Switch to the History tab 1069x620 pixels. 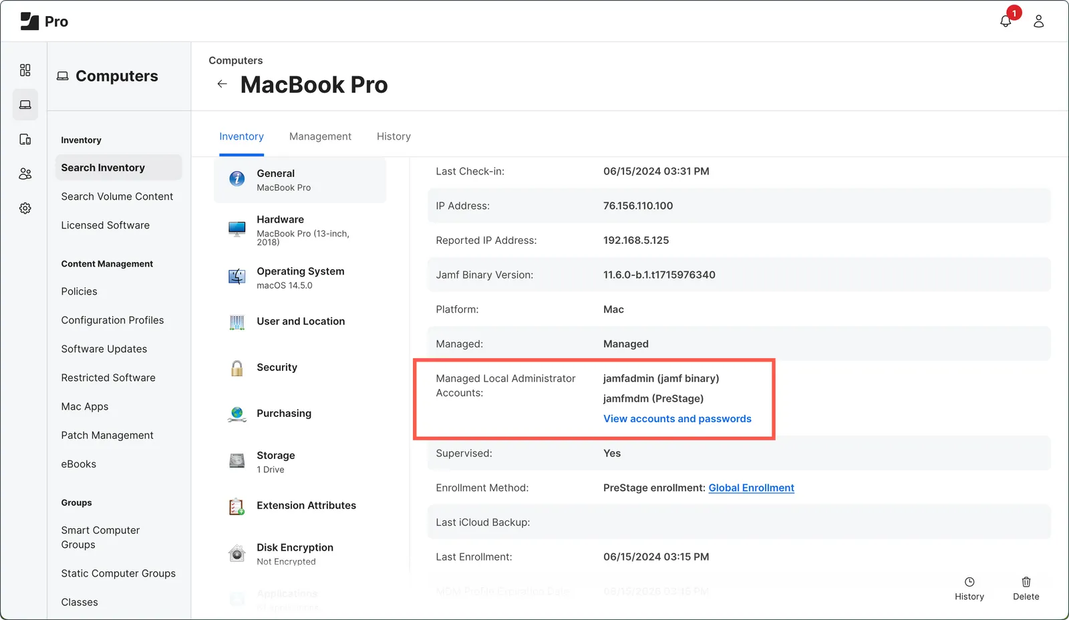click(x=394, y=136)
